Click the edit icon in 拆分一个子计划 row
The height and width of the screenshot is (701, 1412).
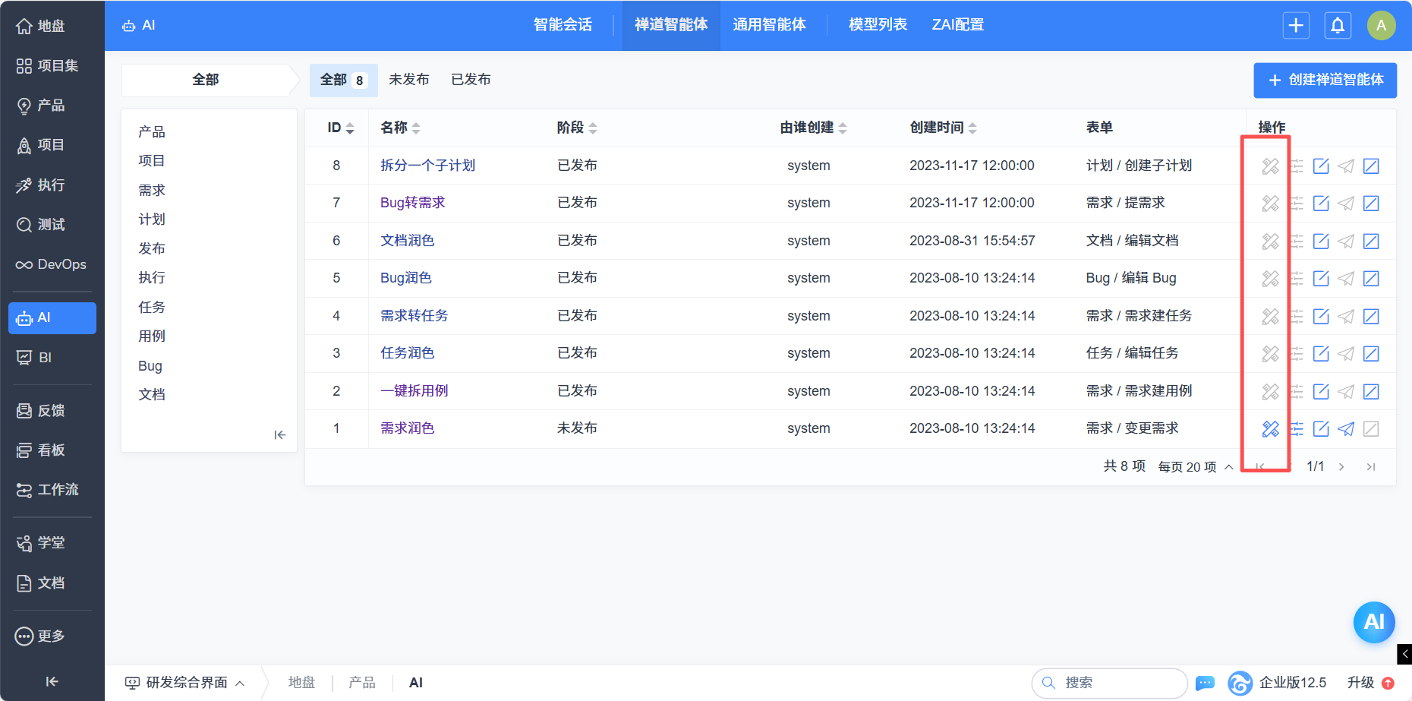1321,166
